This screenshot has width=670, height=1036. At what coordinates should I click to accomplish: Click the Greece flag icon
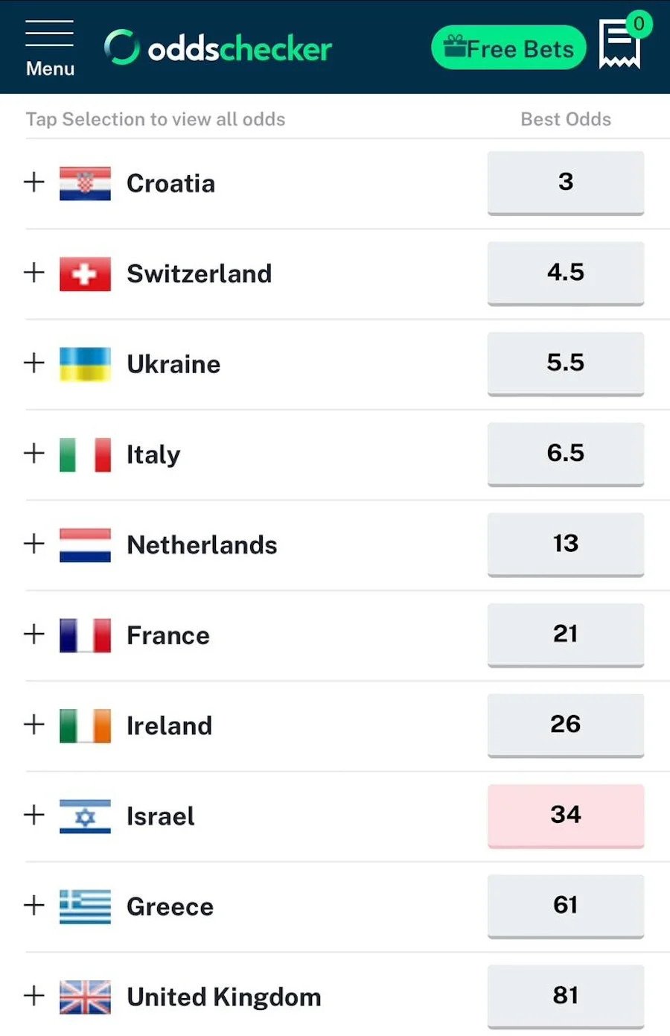click(x=85, y=906)
